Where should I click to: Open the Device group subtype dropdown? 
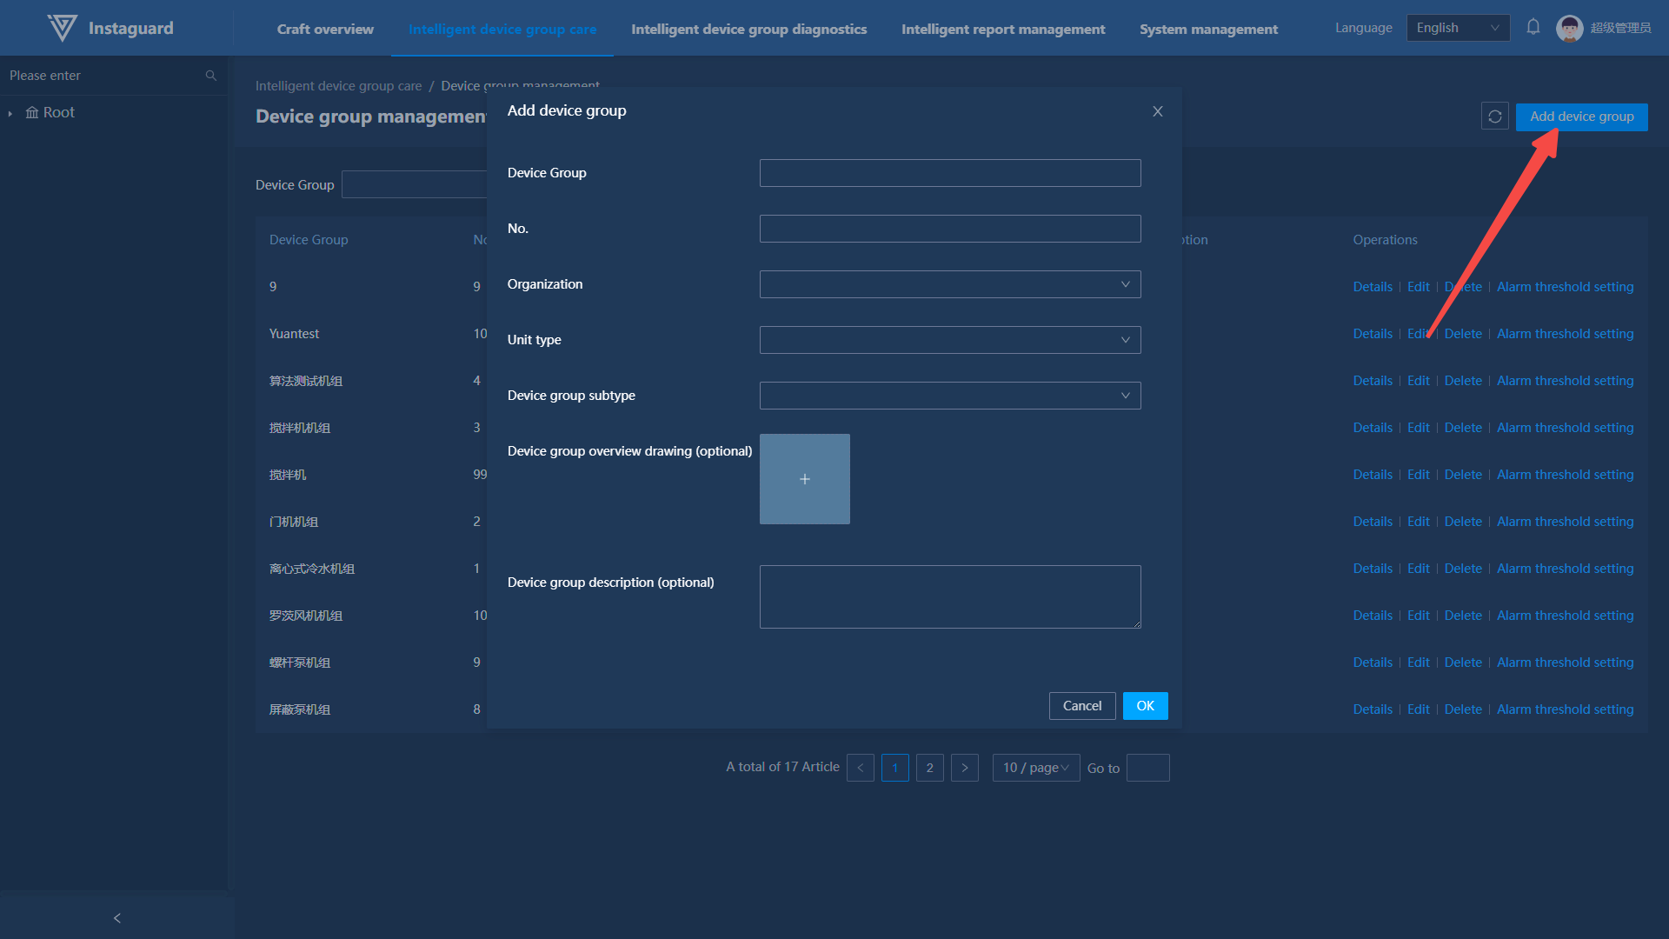tap(950, 396)
